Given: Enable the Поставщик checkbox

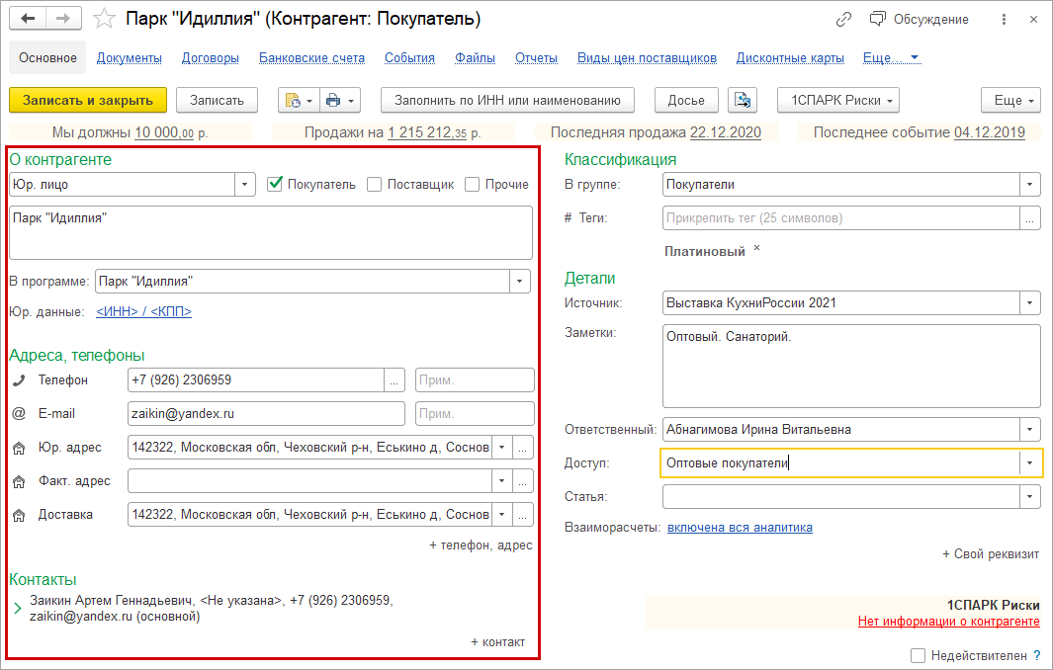Looking at the screenshot, I should point(374,184).
